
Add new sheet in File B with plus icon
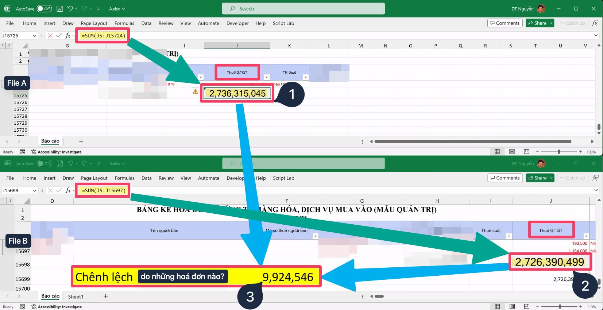point(105,297)
